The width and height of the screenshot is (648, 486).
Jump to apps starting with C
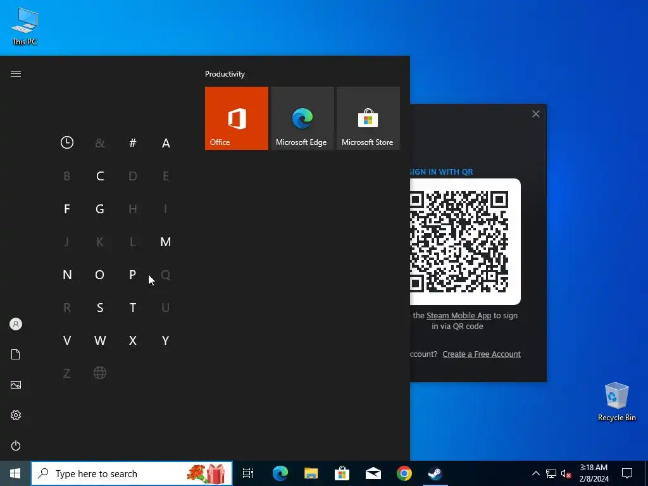pos(100,176)
